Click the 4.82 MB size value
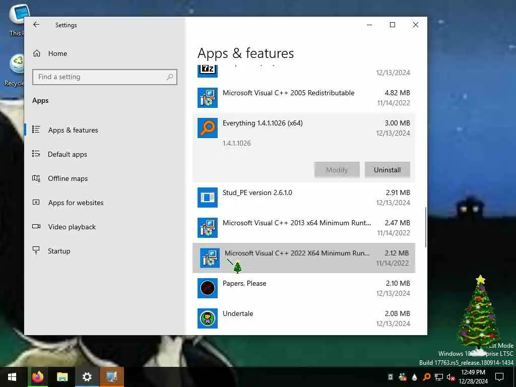Viewport: 516px width, 387px height. (x=397, y=93)
